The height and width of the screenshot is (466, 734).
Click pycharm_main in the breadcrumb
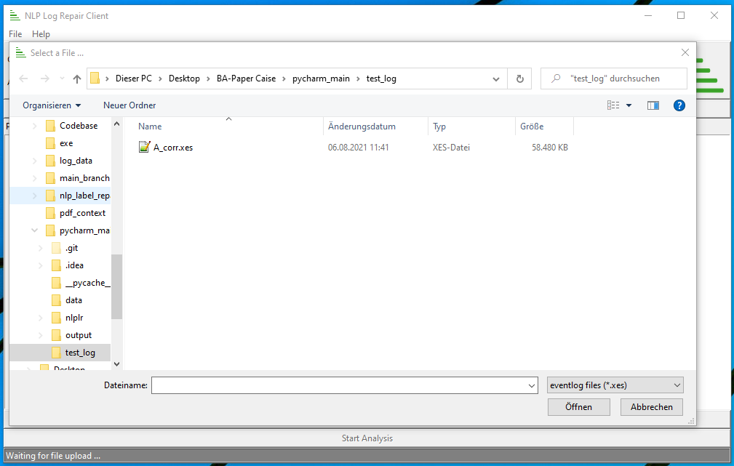pyautogui.click(x=321, y=79)
